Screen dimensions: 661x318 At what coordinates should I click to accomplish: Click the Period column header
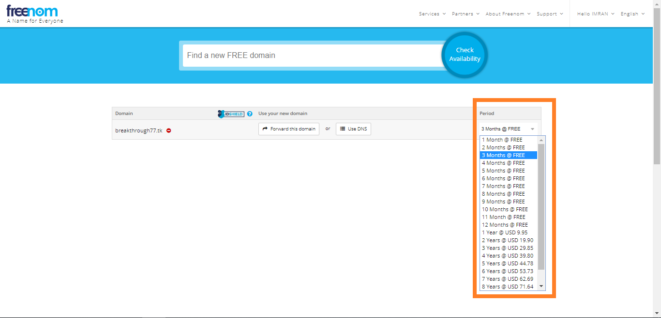487,114
